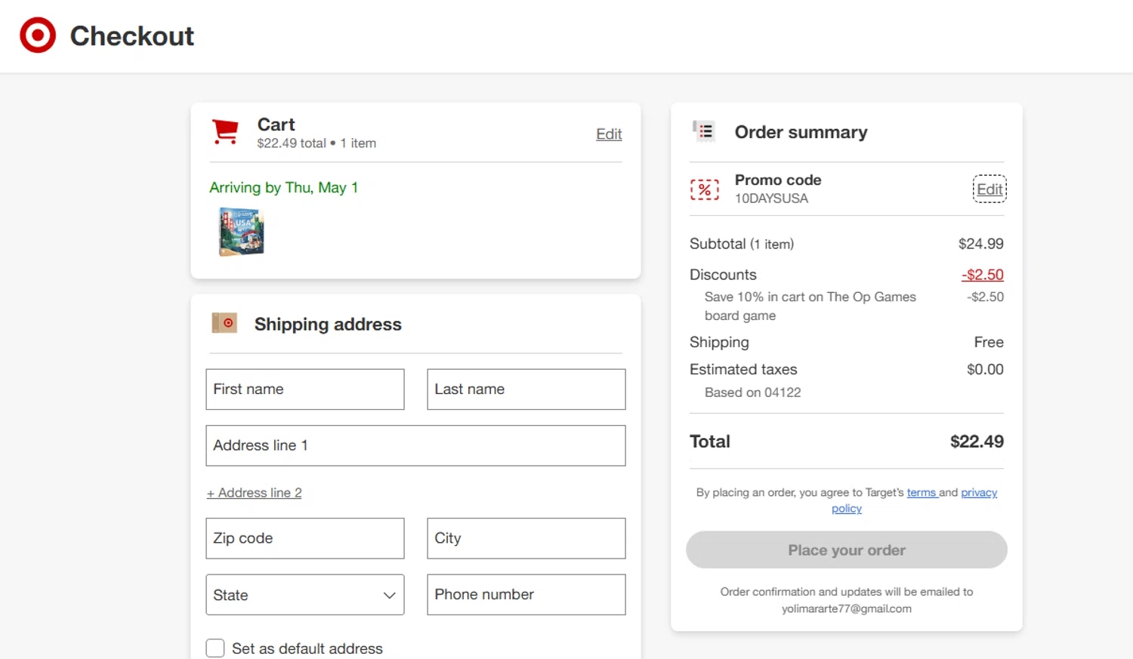Click the Zip code field

pyautogui.click(x=304, y=538)
